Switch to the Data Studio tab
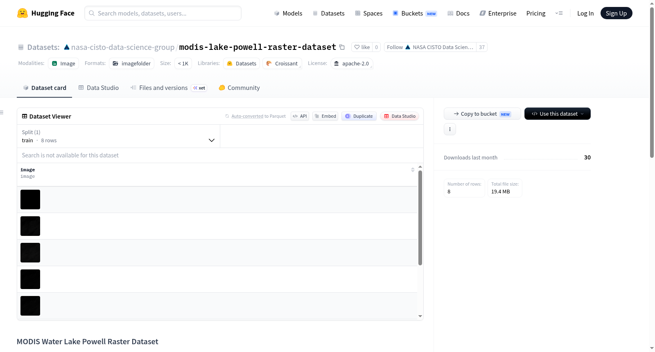 point(99,88)
